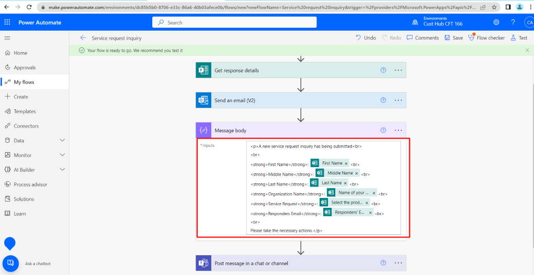The height and width of the screenshot is (275, 534).
Task: Click the Teams icon on Post message step
Action: (x=203, y=264)
